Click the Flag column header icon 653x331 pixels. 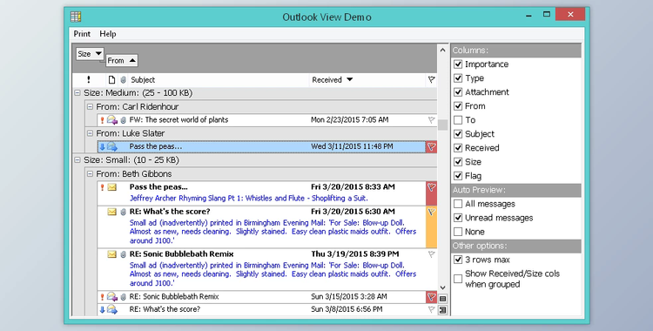(432, 79)
